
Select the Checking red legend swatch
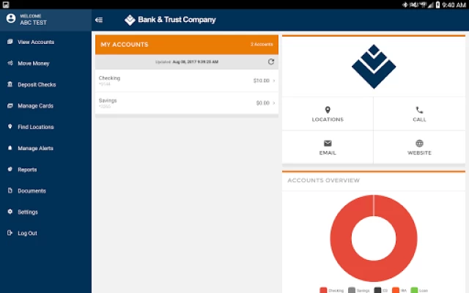324,290
